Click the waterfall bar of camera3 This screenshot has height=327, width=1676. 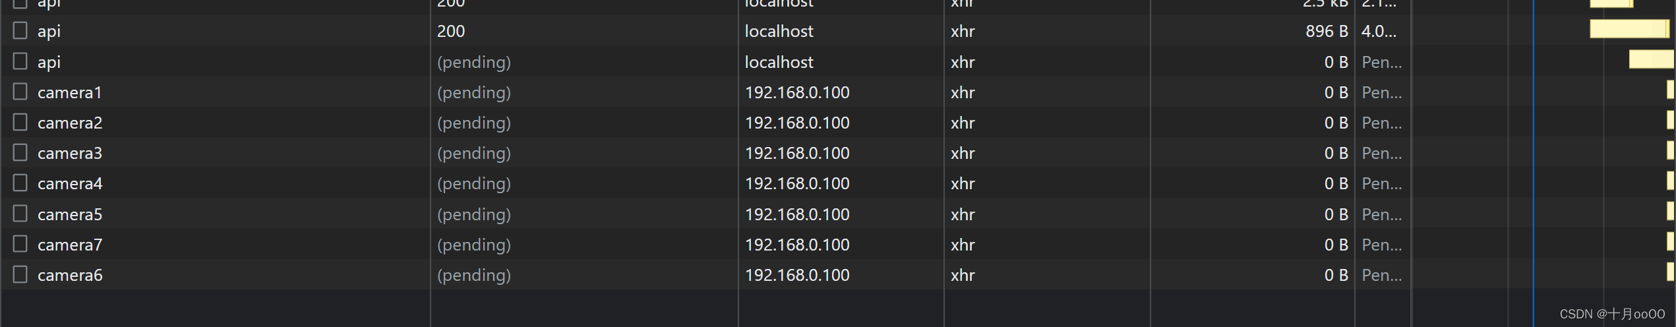[1671, 150]
